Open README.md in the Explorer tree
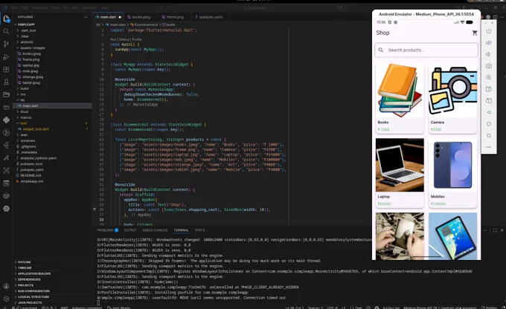The width and height of the screenshot is (506, 309). 31,175
